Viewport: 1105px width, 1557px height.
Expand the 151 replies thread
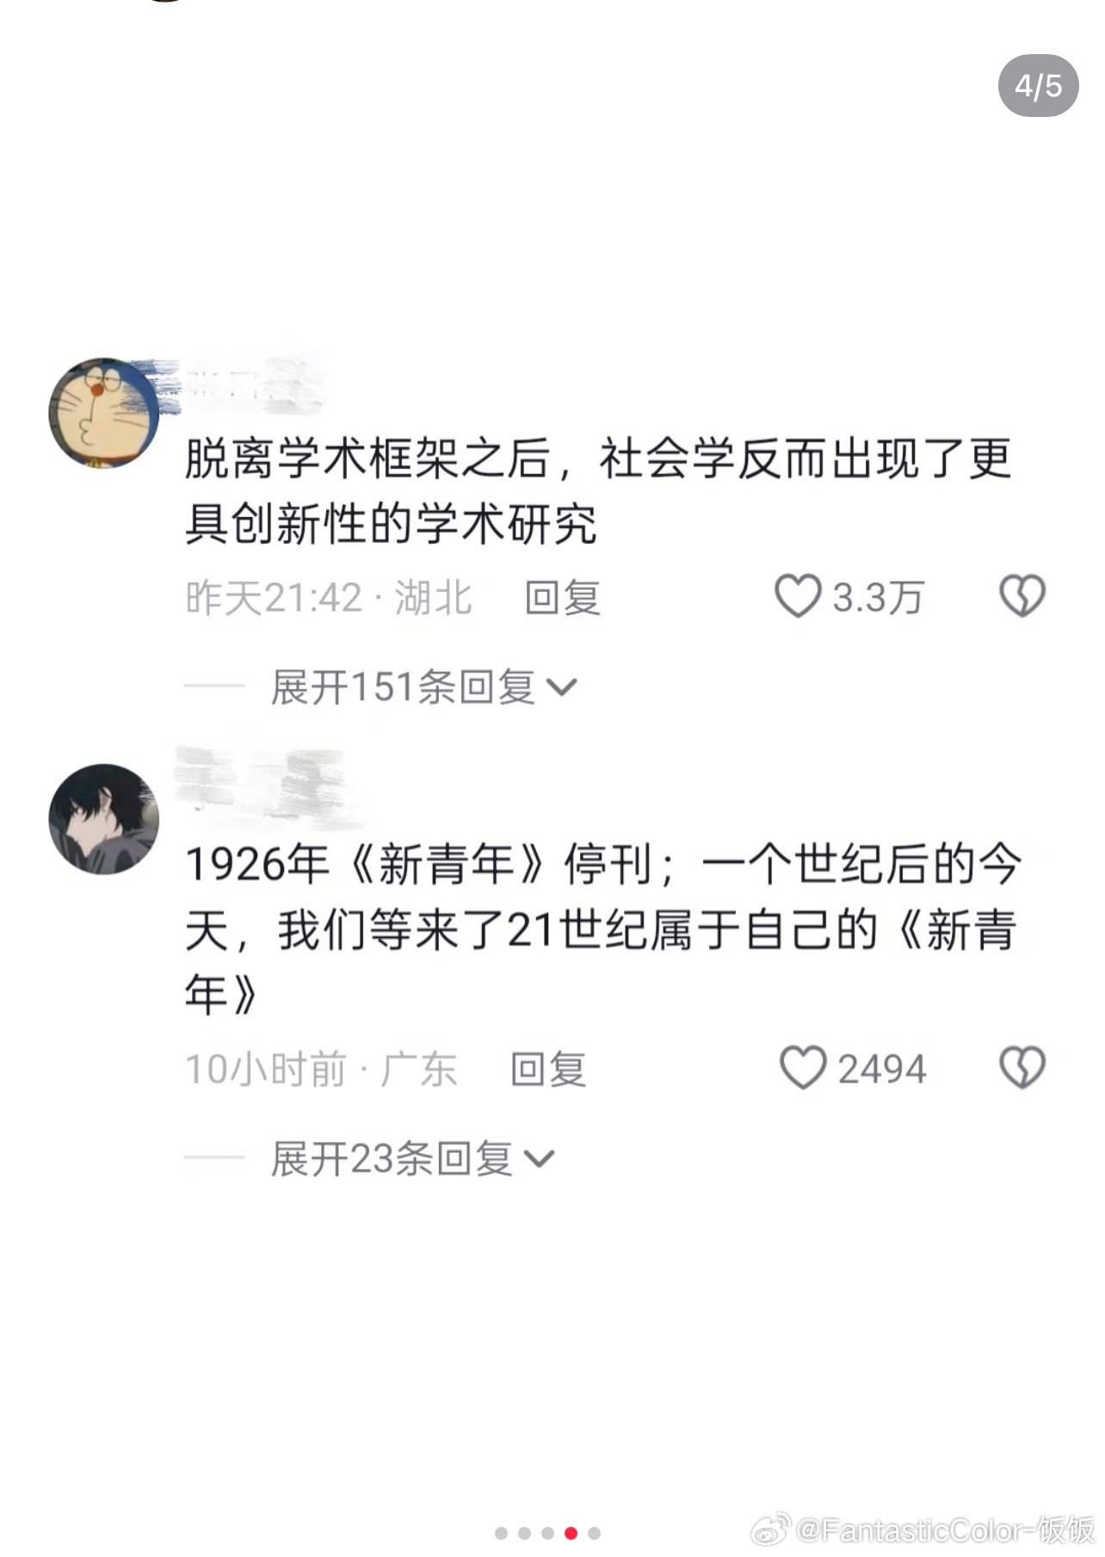[423, 687]
